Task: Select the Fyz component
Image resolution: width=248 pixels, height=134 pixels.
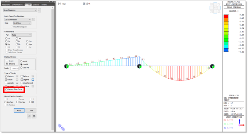Action: pos(27,41)
